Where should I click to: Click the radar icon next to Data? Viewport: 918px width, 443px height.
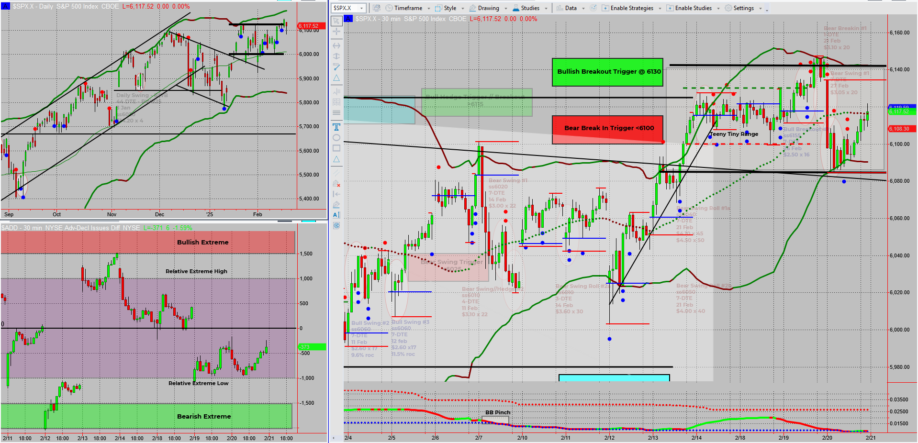click(x=593, y=8)
